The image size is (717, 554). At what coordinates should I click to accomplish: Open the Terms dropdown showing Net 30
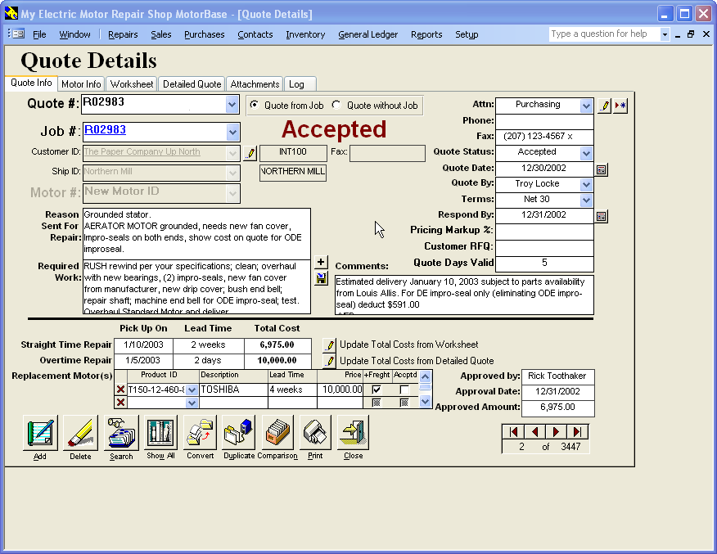(x=586, y=200)
